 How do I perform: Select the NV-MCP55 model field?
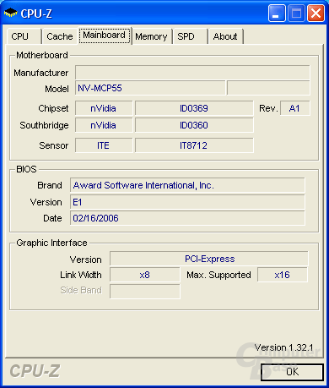[150, 88]
